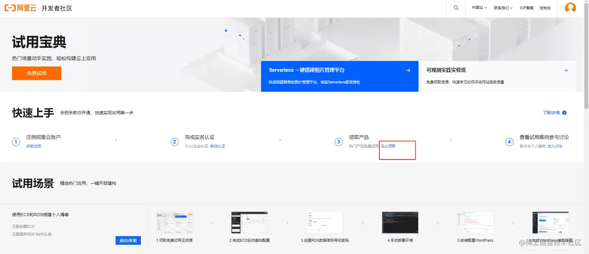Expand the 联系我们 dropdown

[x=503, y=8]
